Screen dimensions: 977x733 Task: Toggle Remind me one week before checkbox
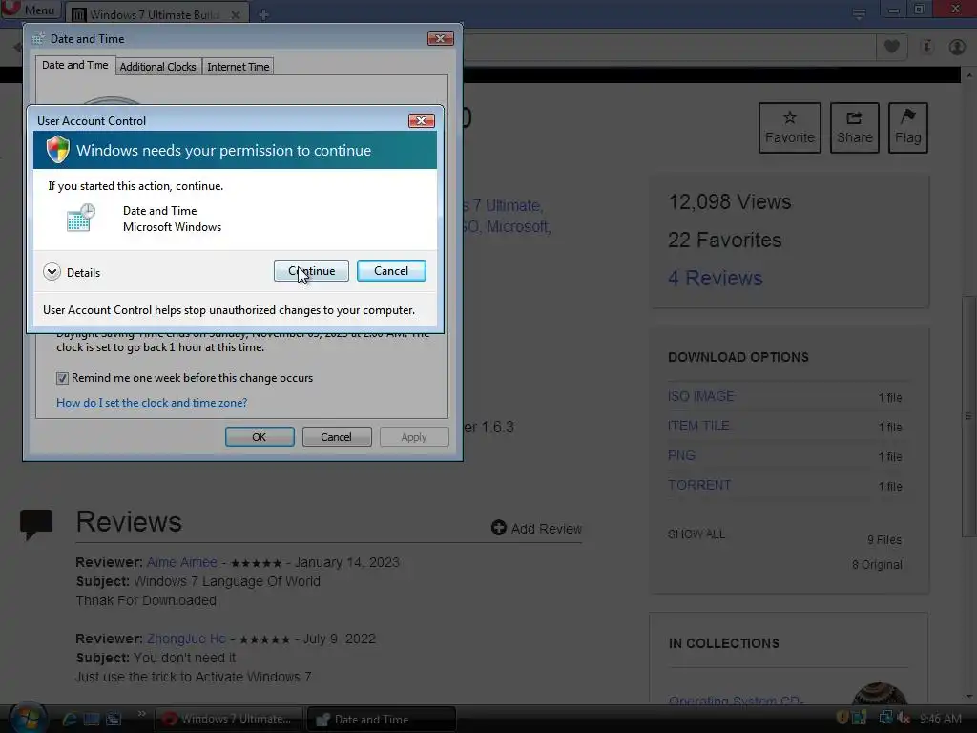62,378
